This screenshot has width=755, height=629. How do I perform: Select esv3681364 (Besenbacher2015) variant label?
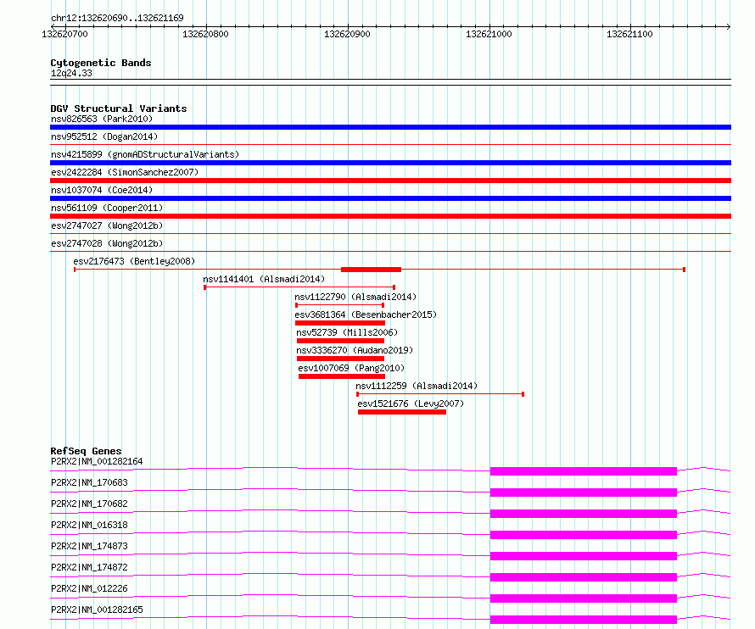pyautogui.click(x=366, y=314)
